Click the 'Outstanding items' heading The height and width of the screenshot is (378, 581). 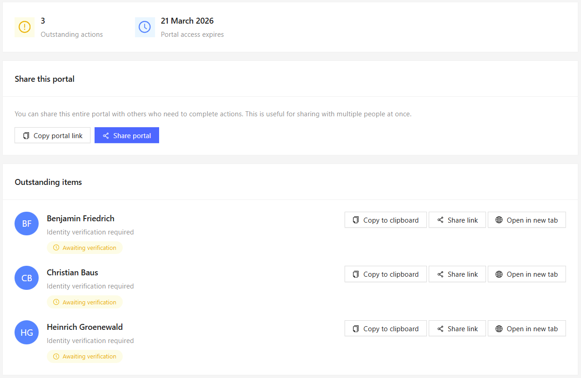point(48,182)
